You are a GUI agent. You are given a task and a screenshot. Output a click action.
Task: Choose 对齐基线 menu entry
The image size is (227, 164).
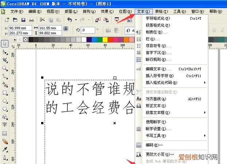(172, 99)
